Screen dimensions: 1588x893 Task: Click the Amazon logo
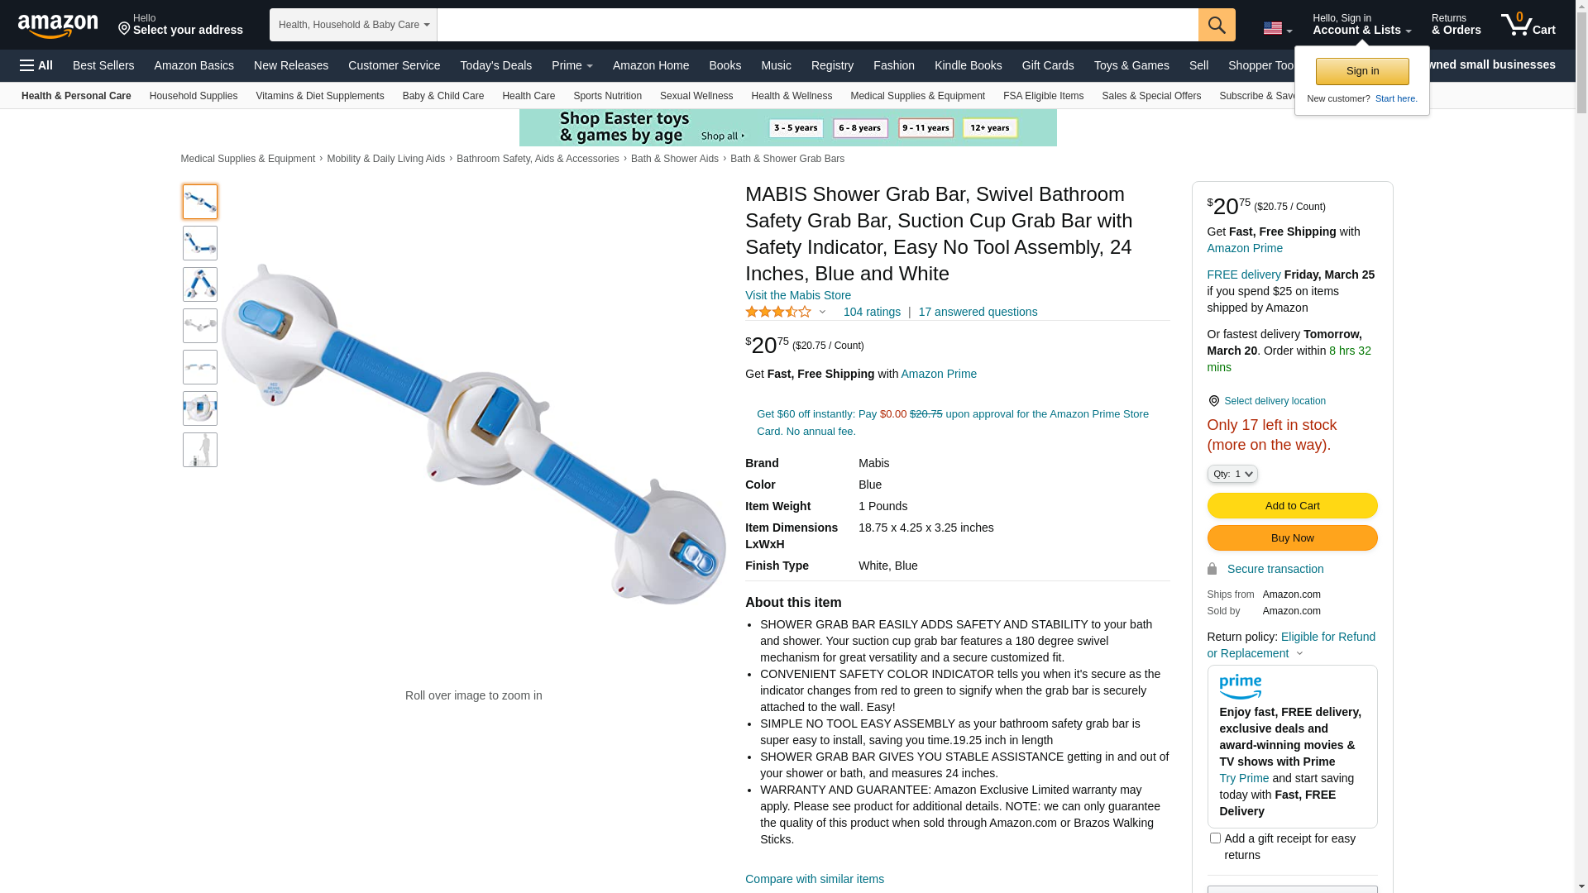(x=58, y=26)
